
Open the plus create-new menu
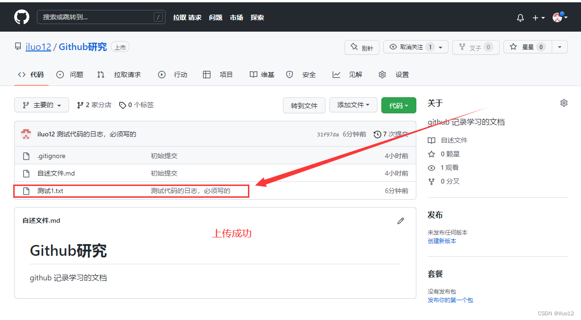(538, 18)
